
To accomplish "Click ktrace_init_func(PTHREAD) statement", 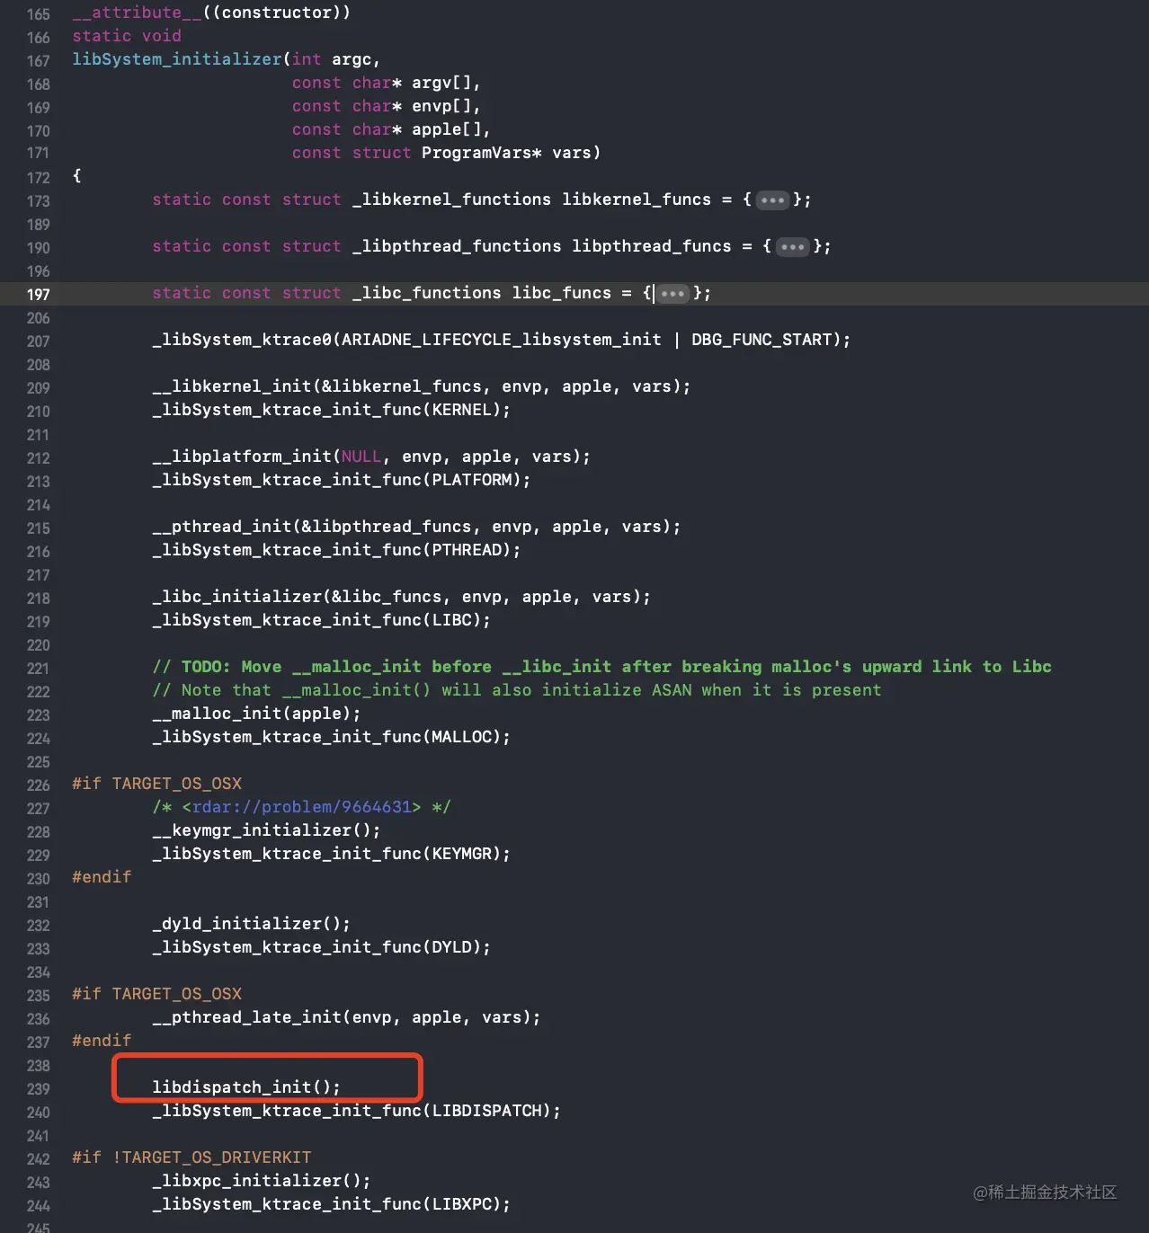I will (x=336, y=550).
